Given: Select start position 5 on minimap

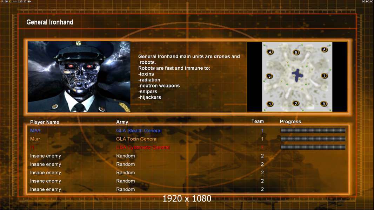Looking at the screenshot, I should (x=296, y=52).
